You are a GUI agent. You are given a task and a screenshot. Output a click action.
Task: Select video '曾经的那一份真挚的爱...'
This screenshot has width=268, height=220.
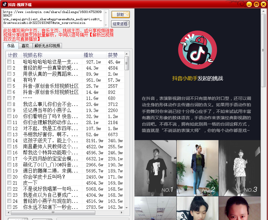(x=50, y=68)
